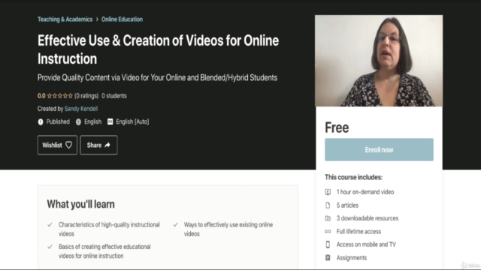
Task: Click the 'Published' status label
Action: [58, 121]
